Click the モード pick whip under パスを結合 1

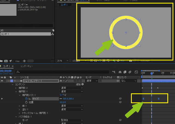coord(120,120)
